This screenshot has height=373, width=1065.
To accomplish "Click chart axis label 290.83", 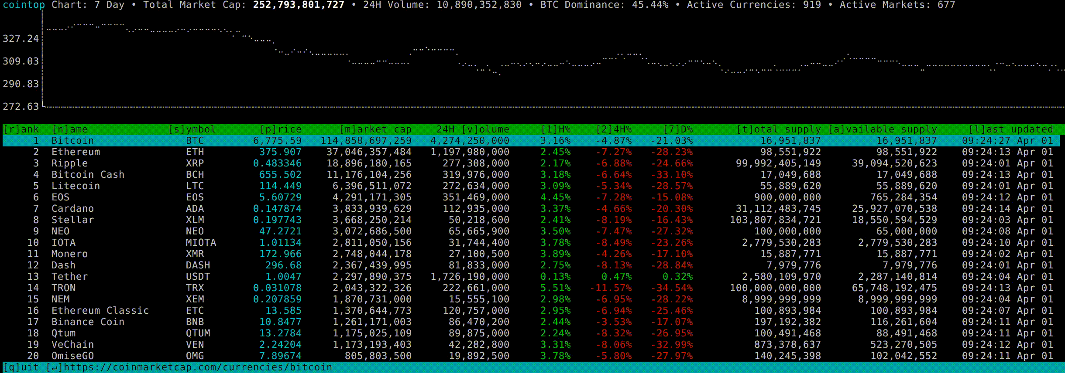I will coord(21,84).
